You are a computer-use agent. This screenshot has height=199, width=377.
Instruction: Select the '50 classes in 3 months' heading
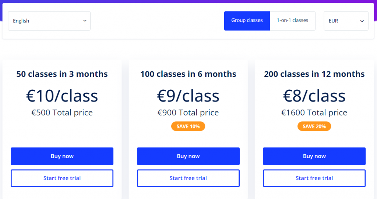pos(62,74)
